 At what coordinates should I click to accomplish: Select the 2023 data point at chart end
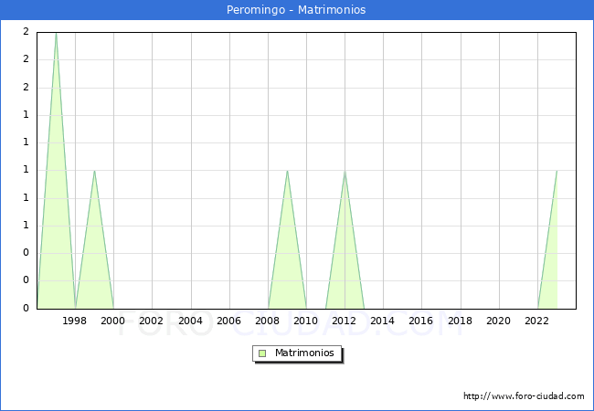pyautogui.click(x=557, y=171)
